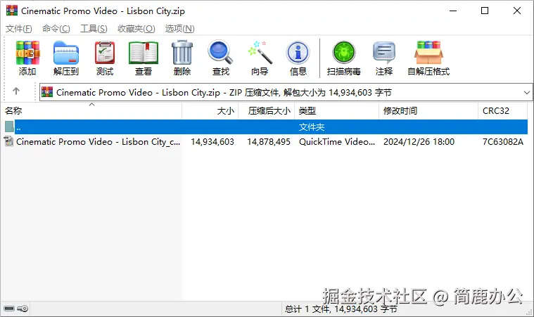
Task: Click the 自解压格式 (SFX) icon
Action: pos(428,53)
